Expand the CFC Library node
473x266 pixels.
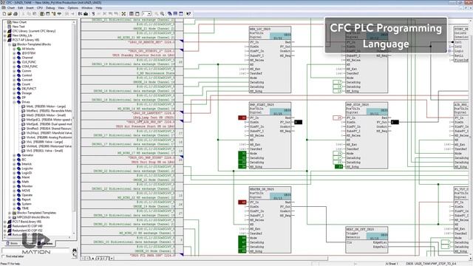pyautogui.click(x=5, y=31)
